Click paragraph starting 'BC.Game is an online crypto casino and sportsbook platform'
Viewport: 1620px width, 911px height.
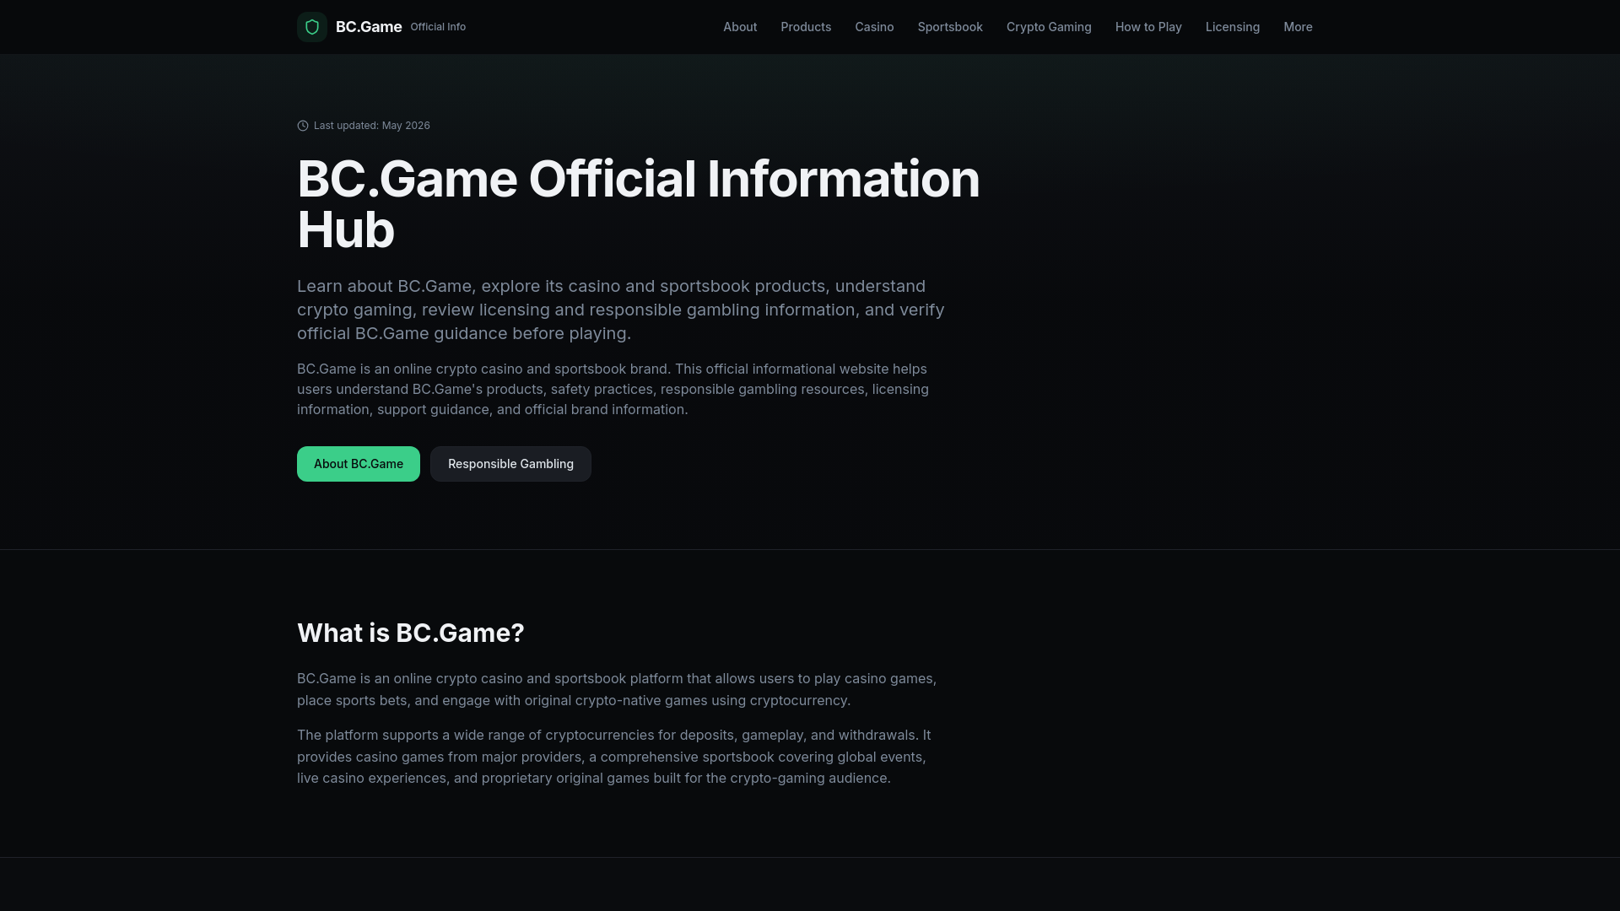click(x=617, y=689)
